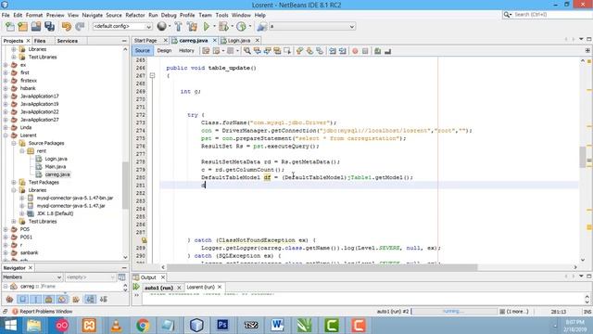Collapse the Source Packages node
The image size is (593, 334).
click(x=14, y=143)
